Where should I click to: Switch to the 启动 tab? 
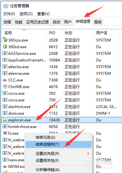pos(56,22)
